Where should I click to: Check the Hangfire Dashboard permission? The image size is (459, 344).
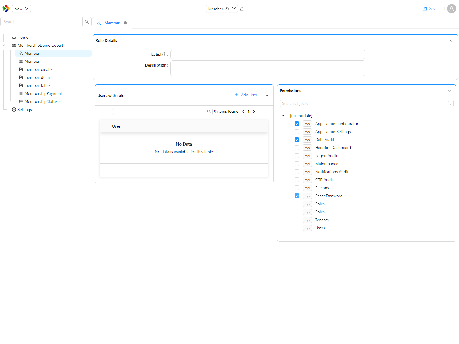click(x=297, y=148)
